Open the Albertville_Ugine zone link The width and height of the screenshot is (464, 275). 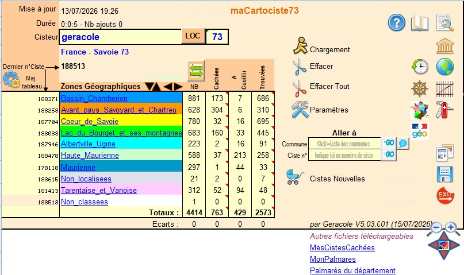tap(88, 144)
